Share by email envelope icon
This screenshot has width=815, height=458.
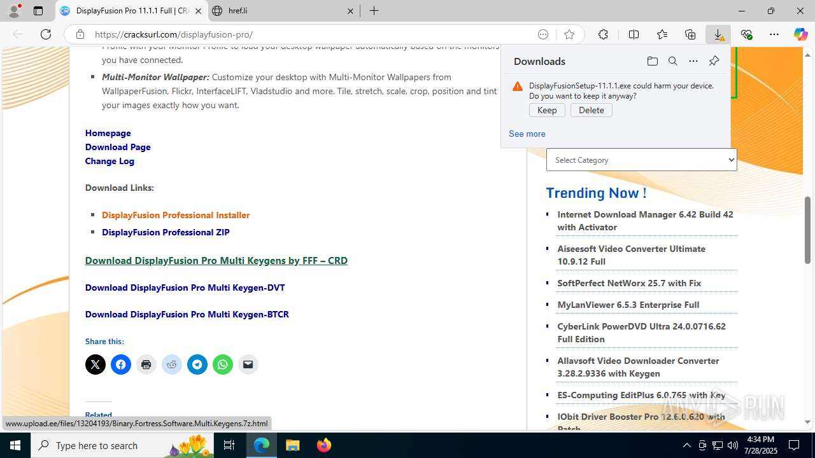[x=248, y=364]
